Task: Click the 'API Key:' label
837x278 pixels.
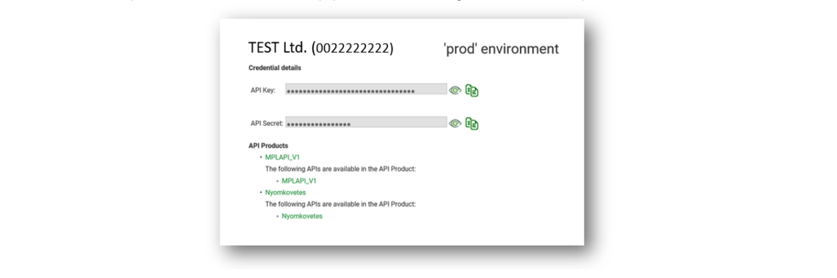Action: pyautogui.click(x=263, y=91)
